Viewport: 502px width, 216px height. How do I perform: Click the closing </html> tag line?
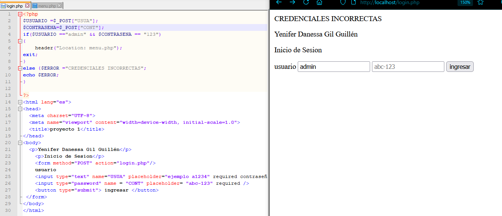pos(33,210)
